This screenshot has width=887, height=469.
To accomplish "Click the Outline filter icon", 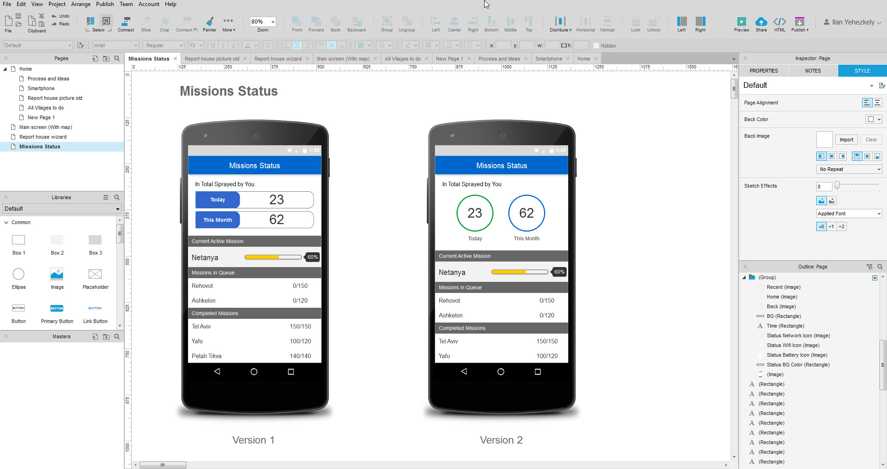I will point(869,267).
